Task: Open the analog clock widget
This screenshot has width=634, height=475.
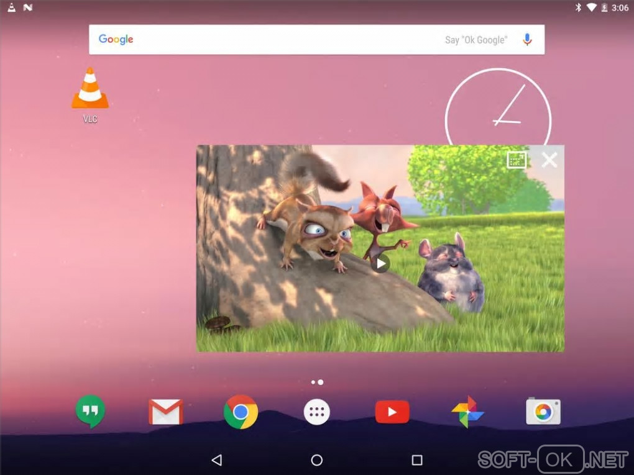Action: (x=498, y=108)
